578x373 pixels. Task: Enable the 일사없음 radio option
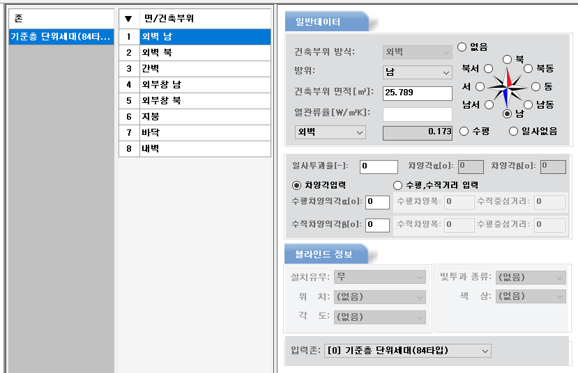pyautogui.click(x=514, y=131)
